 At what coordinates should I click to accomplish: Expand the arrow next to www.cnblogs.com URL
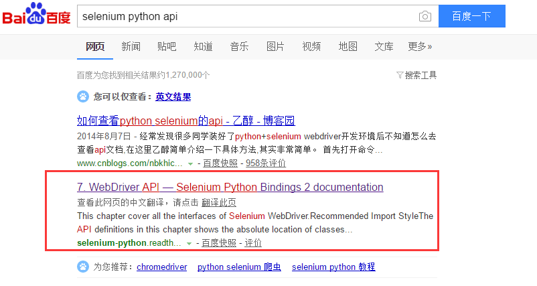point(190,163)
